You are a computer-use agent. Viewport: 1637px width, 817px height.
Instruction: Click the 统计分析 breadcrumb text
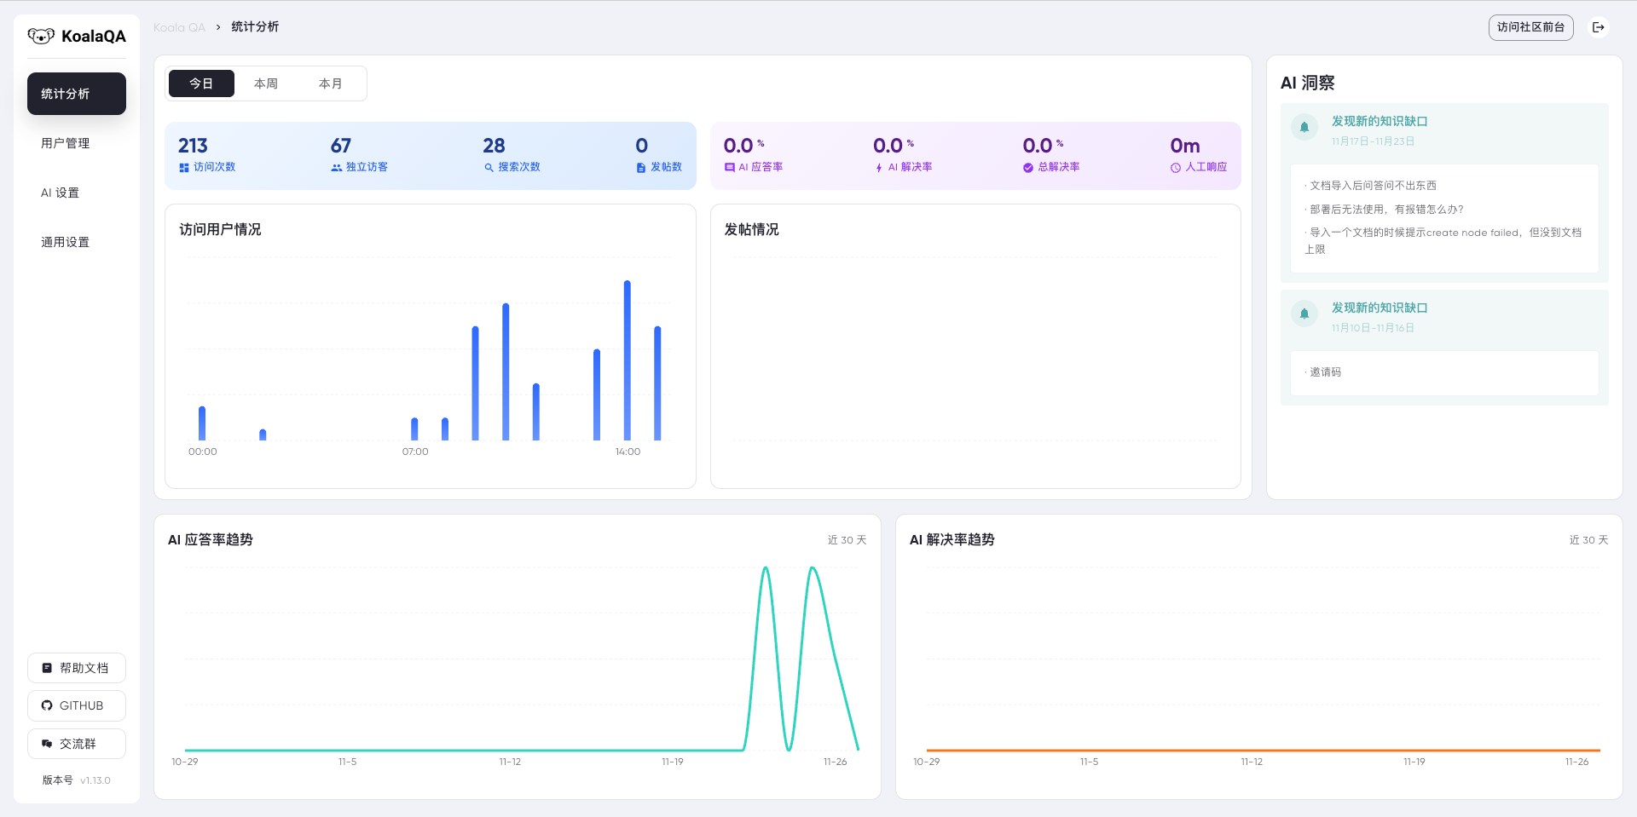255,27
